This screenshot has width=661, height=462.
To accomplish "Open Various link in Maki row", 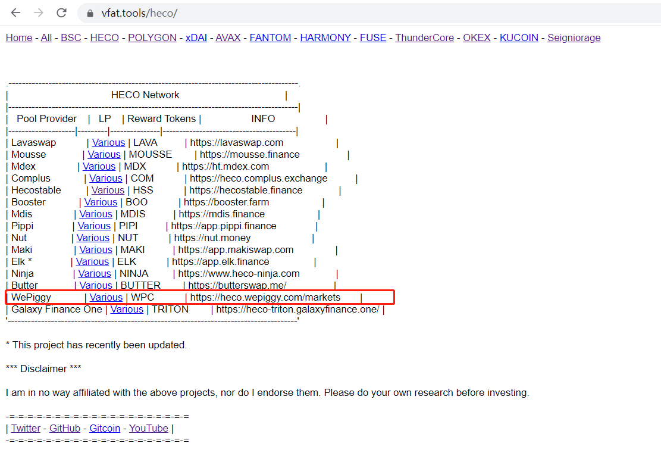I will pyautogui.click(x=96, y=250).
